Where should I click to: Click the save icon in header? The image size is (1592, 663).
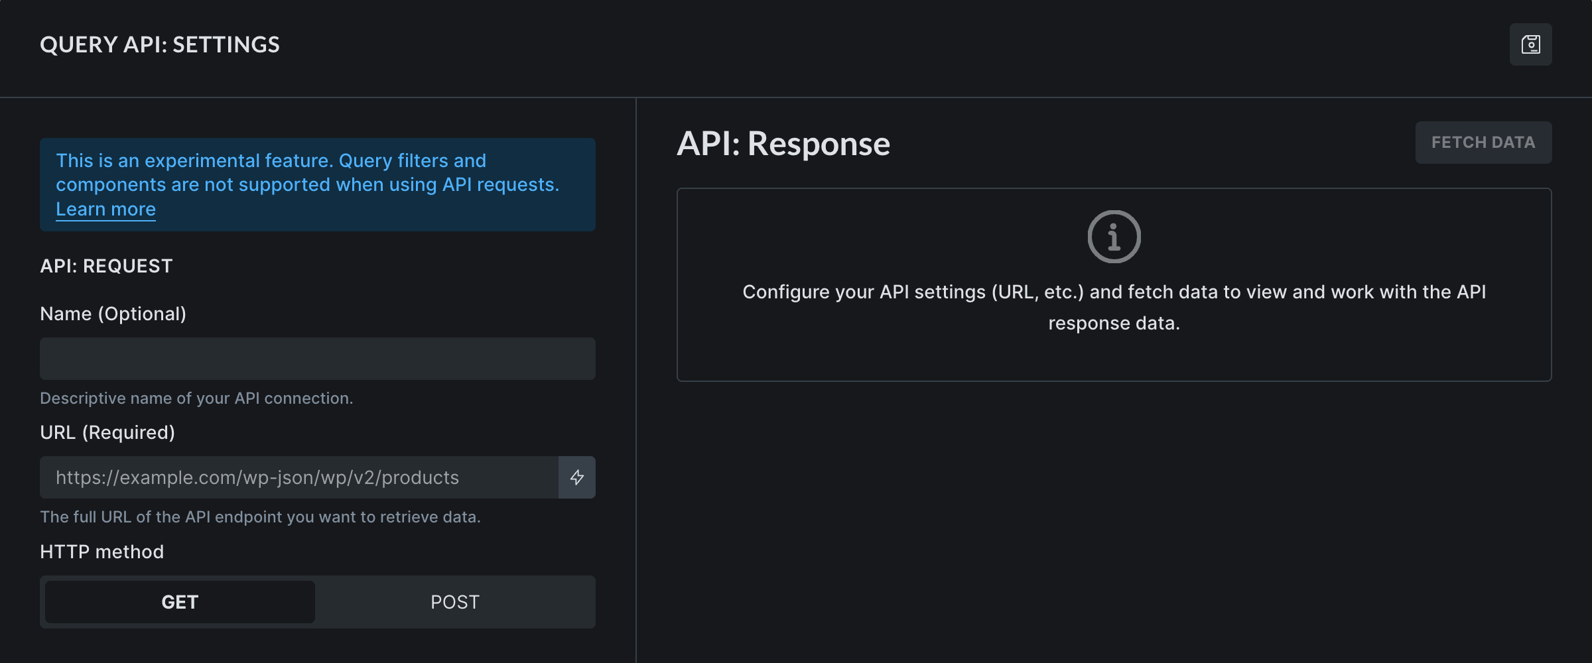[x=1530, y=44]
